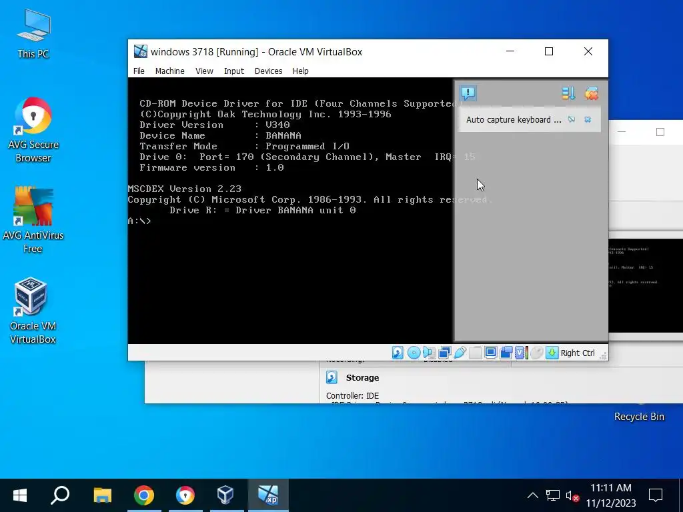Image resolution: width=683 pixels, height=512 pixels.
Task: Open the File menu in VirtualBox VM window
Action: tap(139, 71)
